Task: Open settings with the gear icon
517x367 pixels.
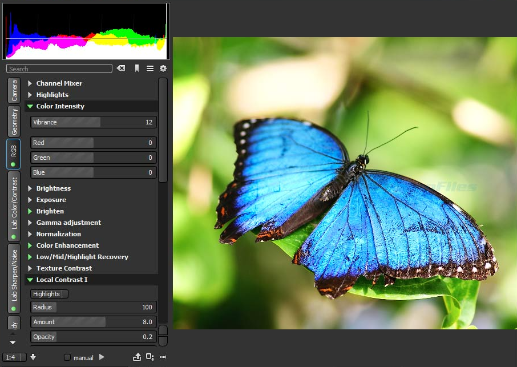Action: pyautogui.click(x=163, y=68)
